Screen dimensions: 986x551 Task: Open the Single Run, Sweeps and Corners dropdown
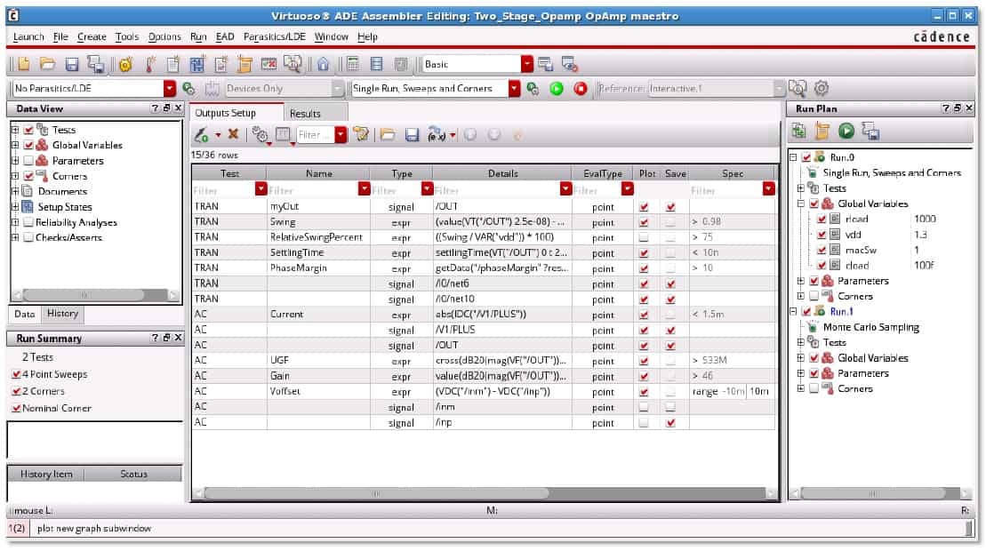click(x=515, y=89)
